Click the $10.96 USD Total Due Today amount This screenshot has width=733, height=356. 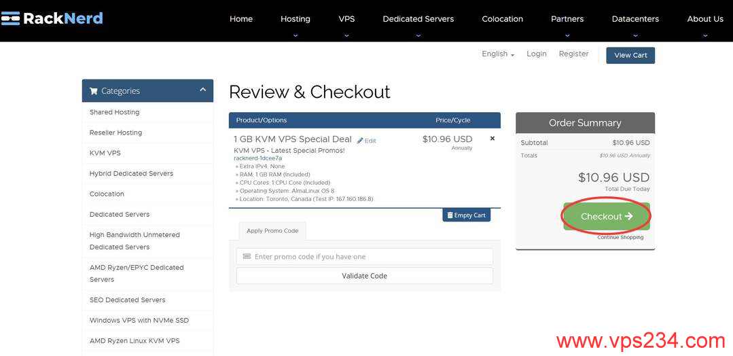pos(613,177)
